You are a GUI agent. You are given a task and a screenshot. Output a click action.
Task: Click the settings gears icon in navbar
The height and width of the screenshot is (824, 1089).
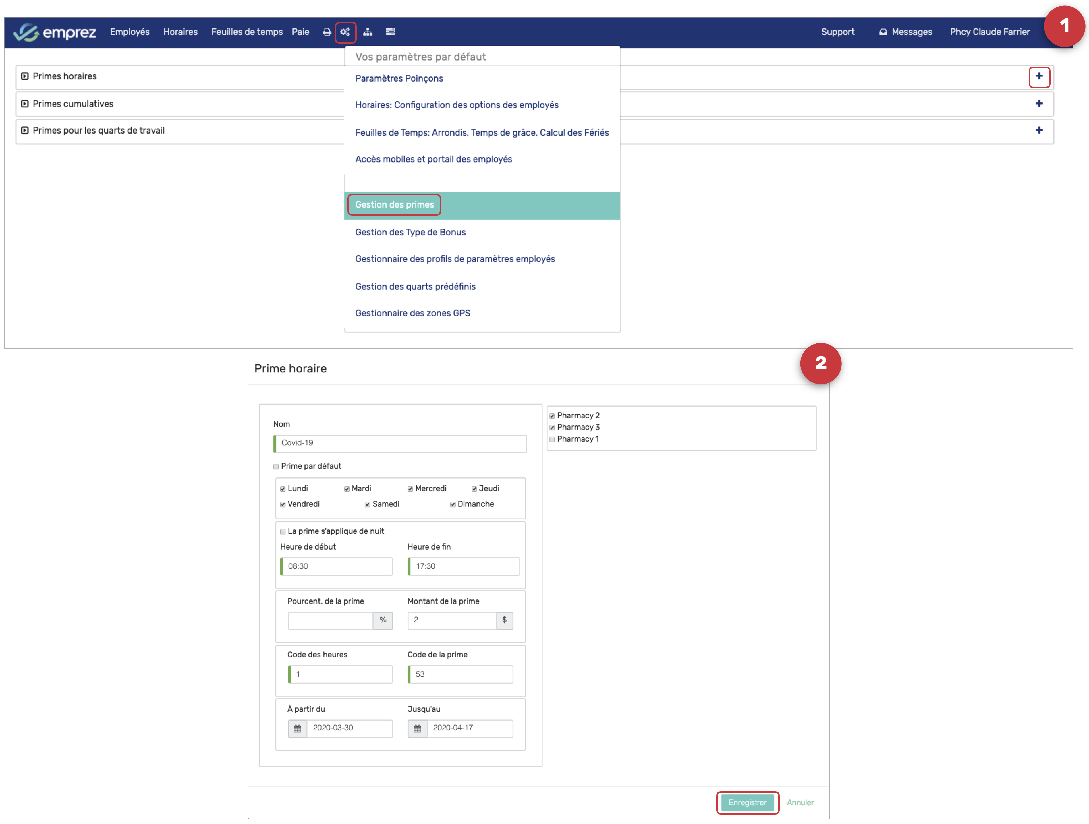pyautogui.click(x=345, y=32)
